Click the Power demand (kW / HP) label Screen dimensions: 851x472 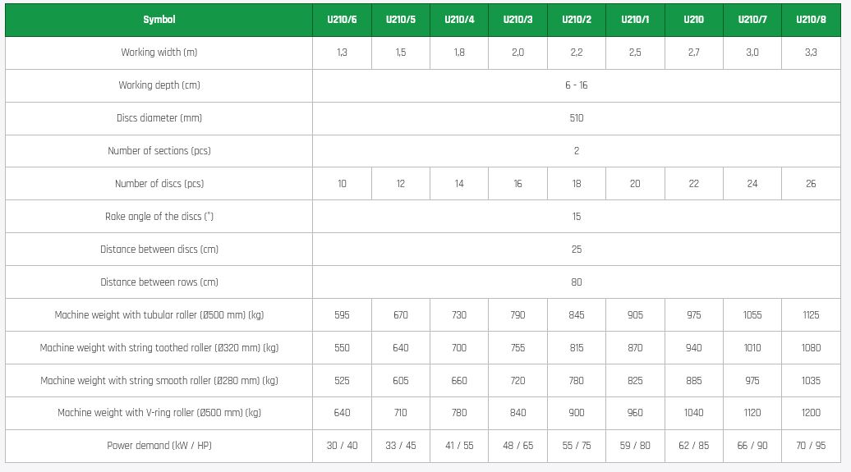tap(159, 446)
